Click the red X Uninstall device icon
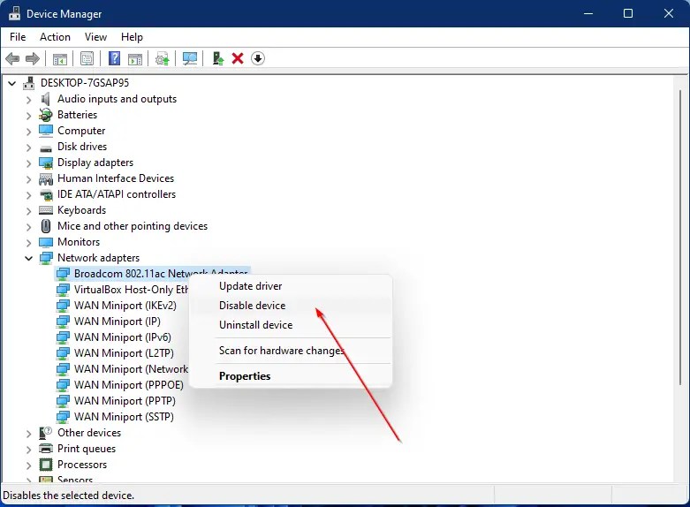This screenshot has height=507, width=690. pyautogui.click(x=238, y=58)
